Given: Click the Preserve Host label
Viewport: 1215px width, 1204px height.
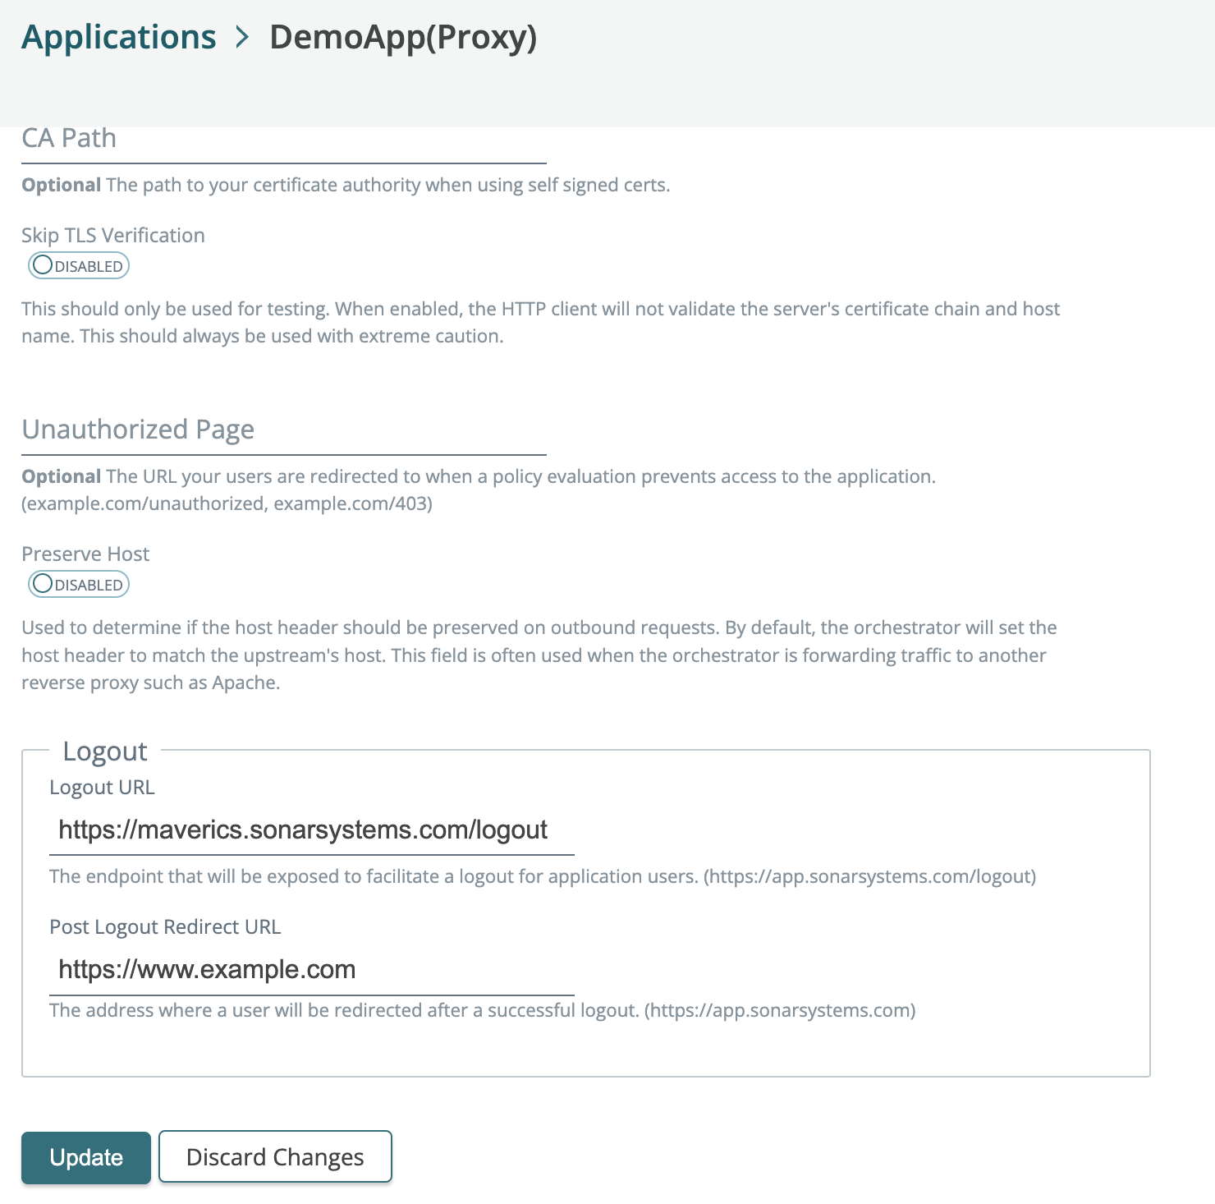Looking at the screenshot, I should 85,554.
